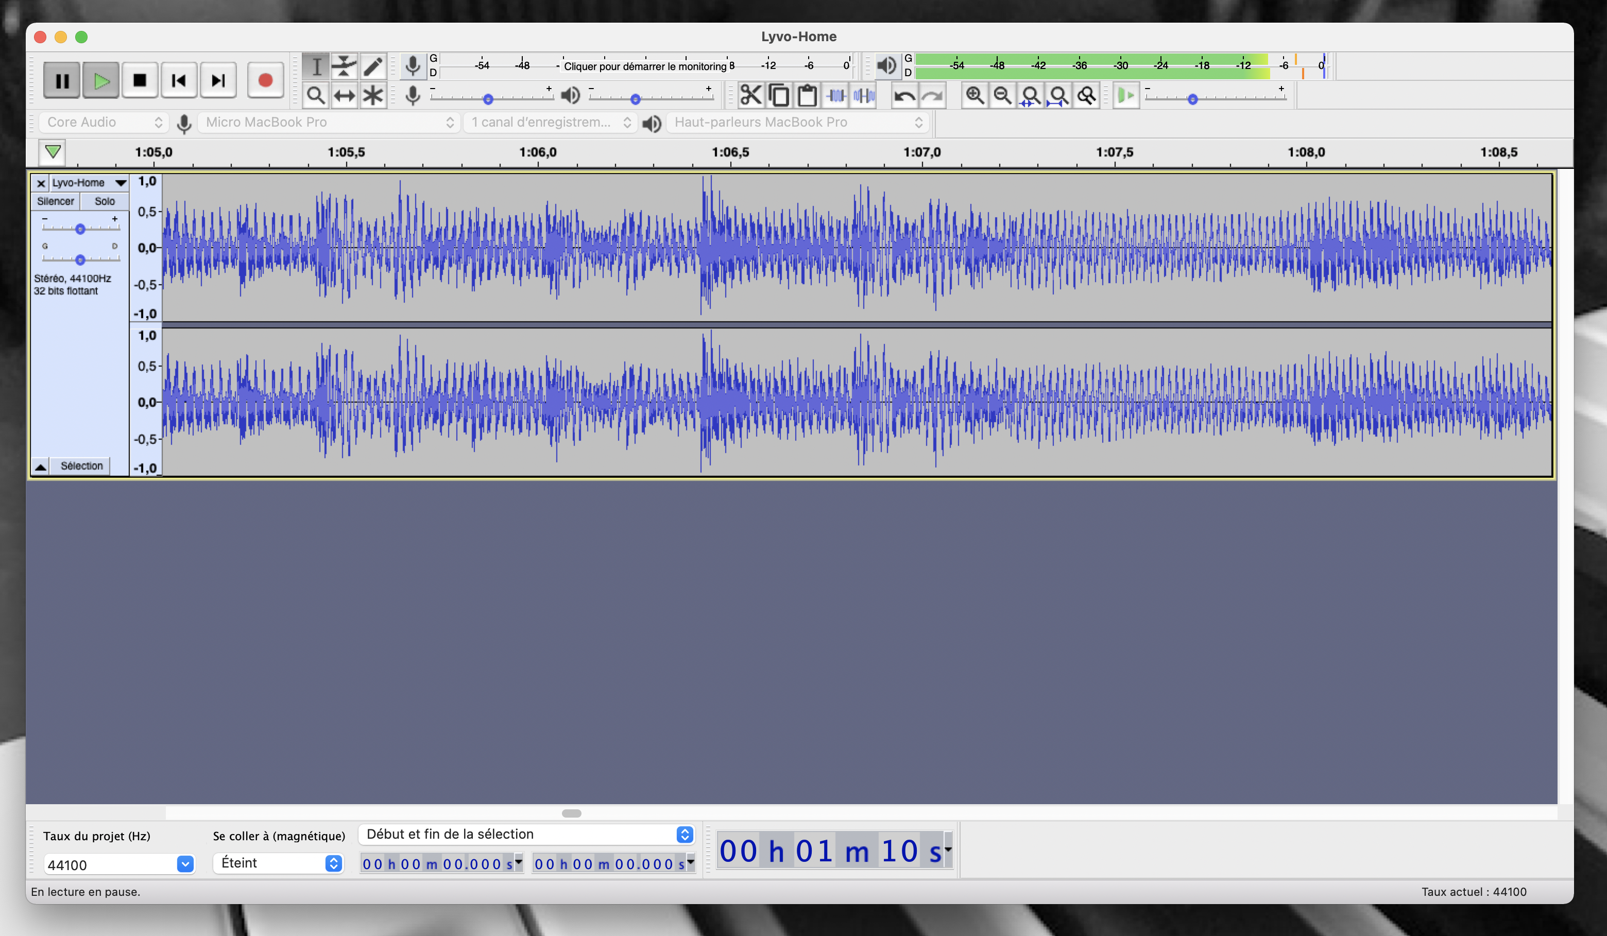Skip to start of the project
This screenshot has width=1607, height=936.
179,81
